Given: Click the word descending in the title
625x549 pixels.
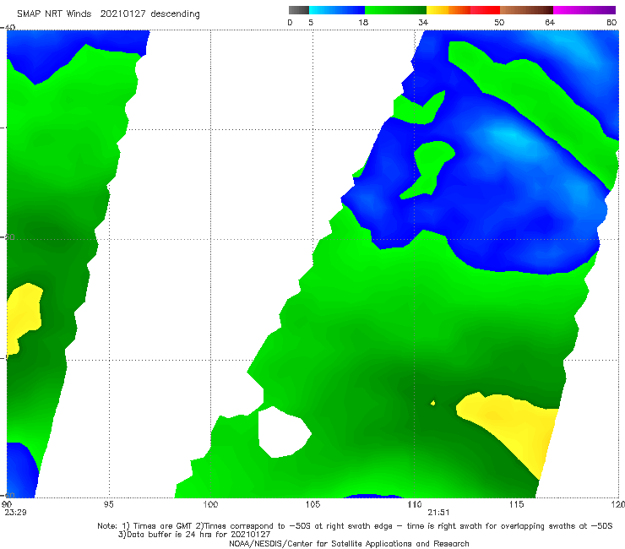Looking at the screenshot, I should (x=175, y=14).
